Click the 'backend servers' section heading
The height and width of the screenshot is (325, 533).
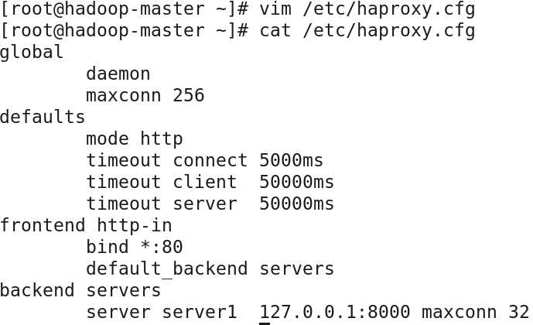click(80, 291)
